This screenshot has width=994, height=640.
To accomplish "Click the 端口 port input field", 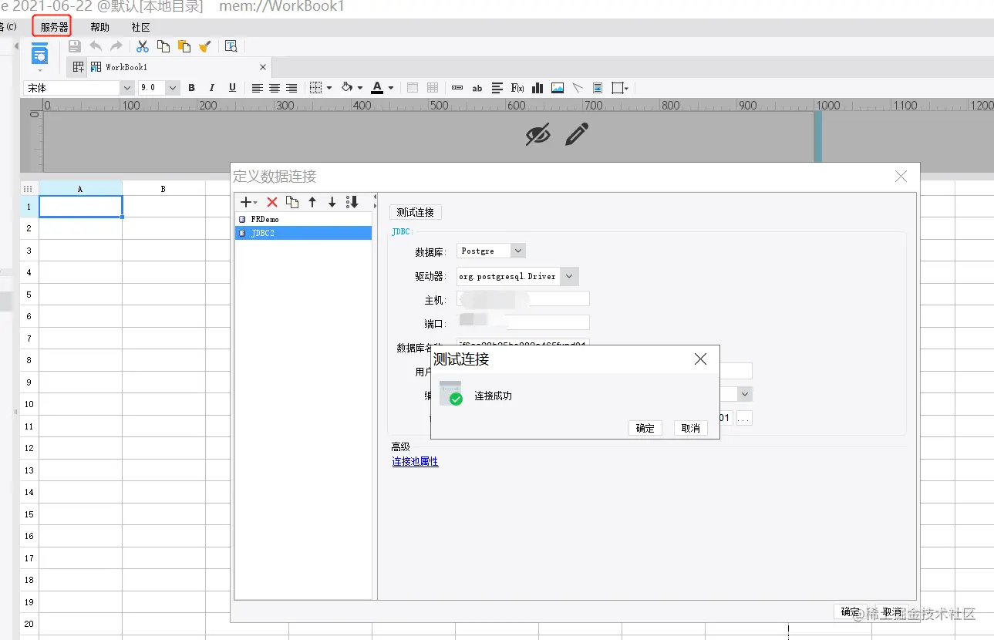I will (524, 322).
